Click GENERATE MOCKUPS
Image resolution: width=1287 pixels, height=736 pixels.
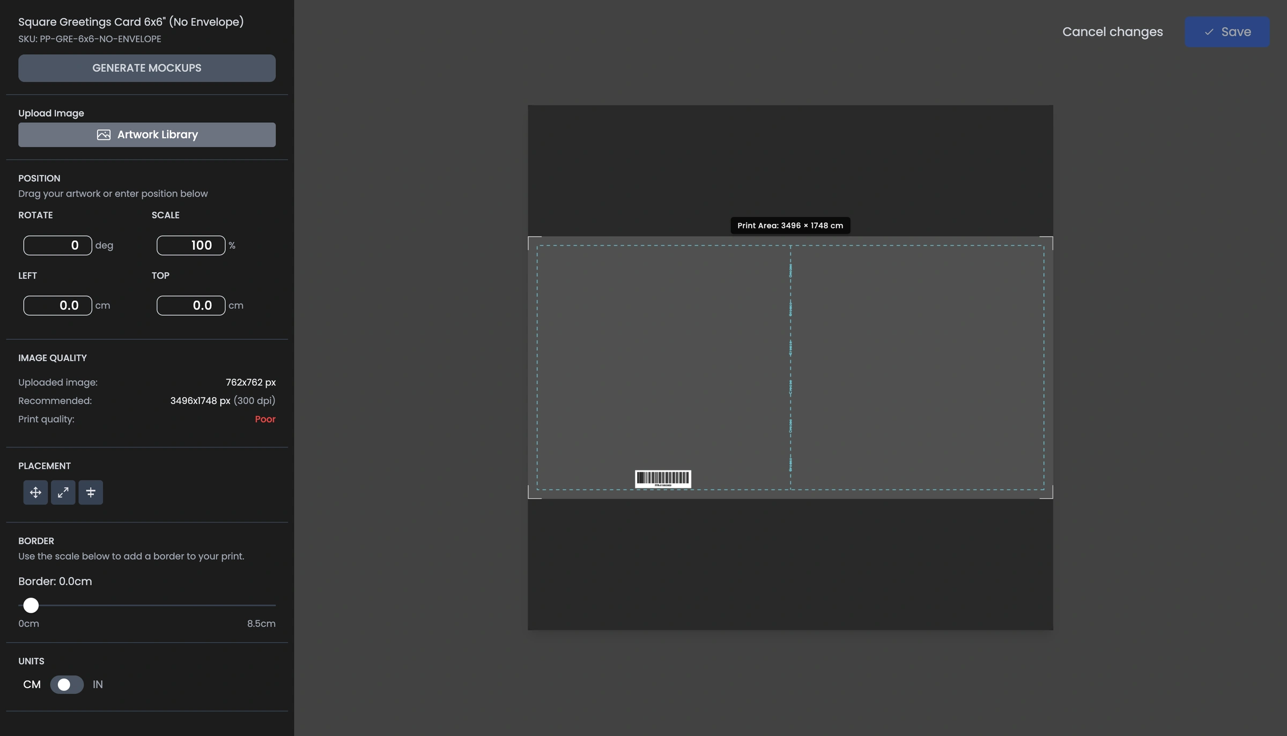click(147, 68)
